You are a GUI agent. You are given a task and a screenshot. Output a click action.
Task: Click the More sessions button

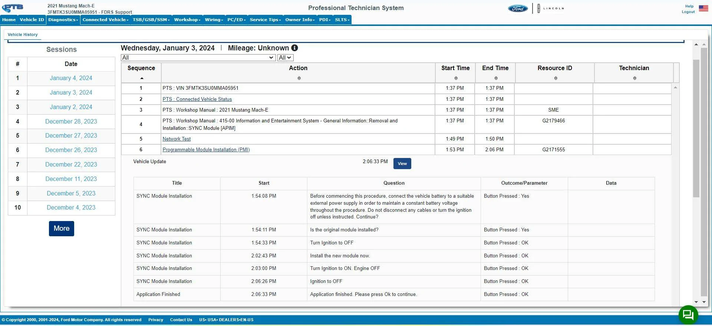[x=62, y=228]
